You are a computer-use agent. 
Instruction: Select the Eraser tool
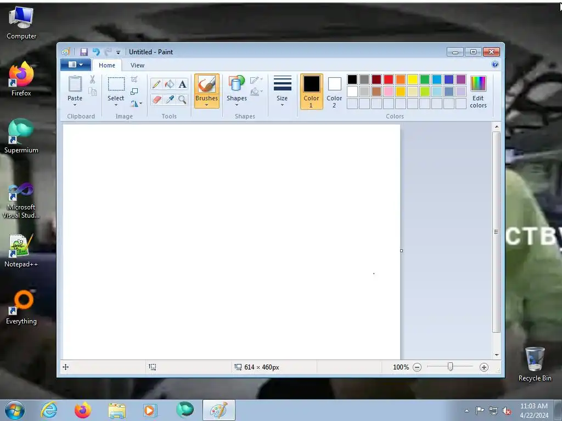tap(156, 99)
